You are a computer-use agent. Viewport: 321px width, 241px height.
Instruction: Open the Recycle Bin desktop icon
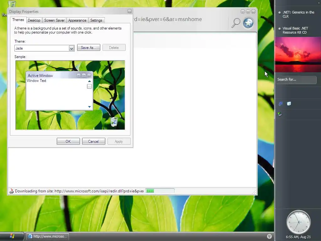pyautogui.click(x=12, y=4)
